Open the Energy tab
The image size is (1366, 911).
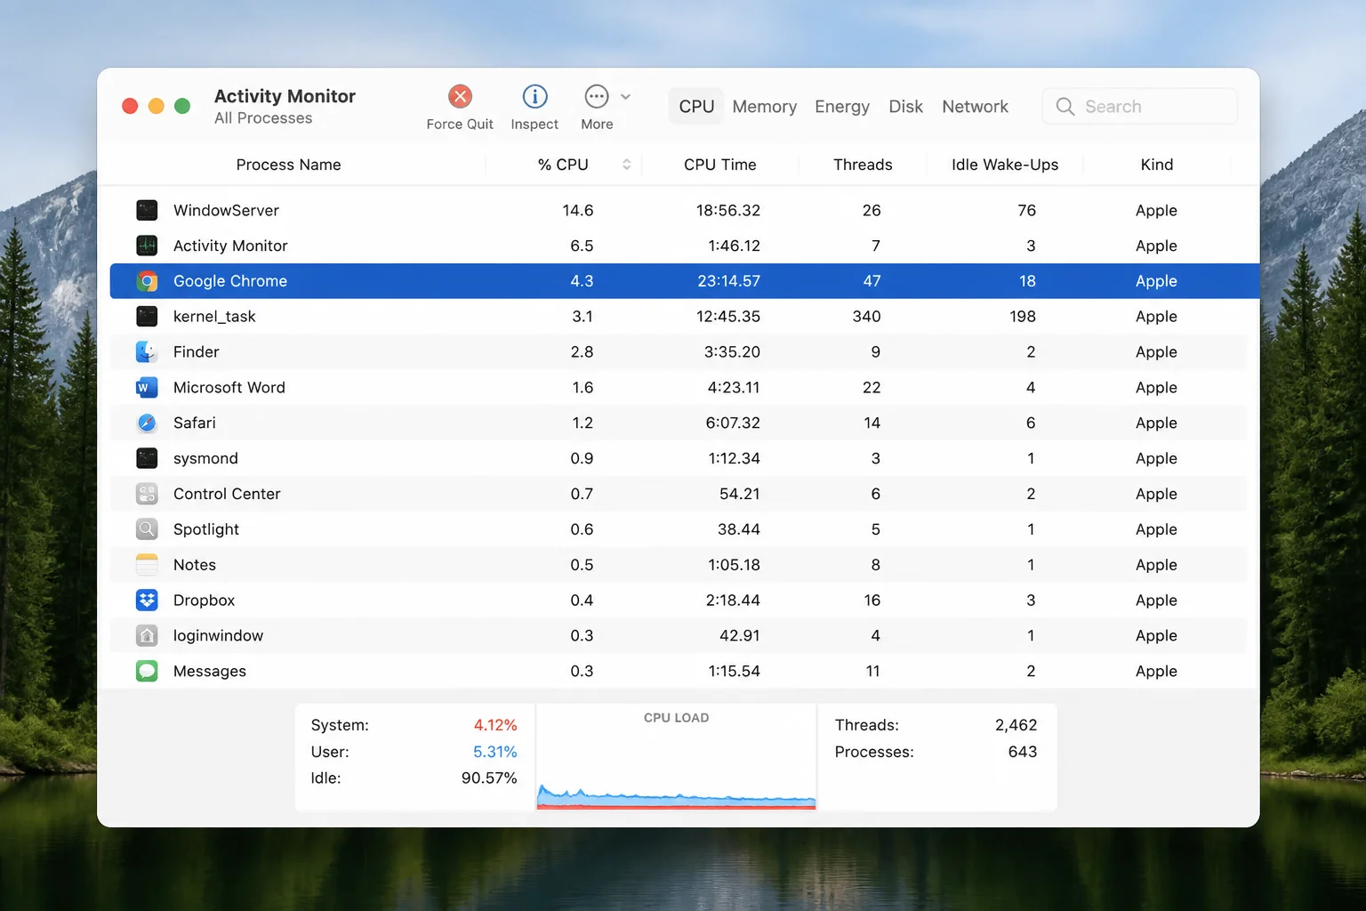coord(842,107)
